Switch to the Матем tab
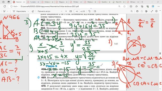The image size is (162, 91). [x=90, y=2]
